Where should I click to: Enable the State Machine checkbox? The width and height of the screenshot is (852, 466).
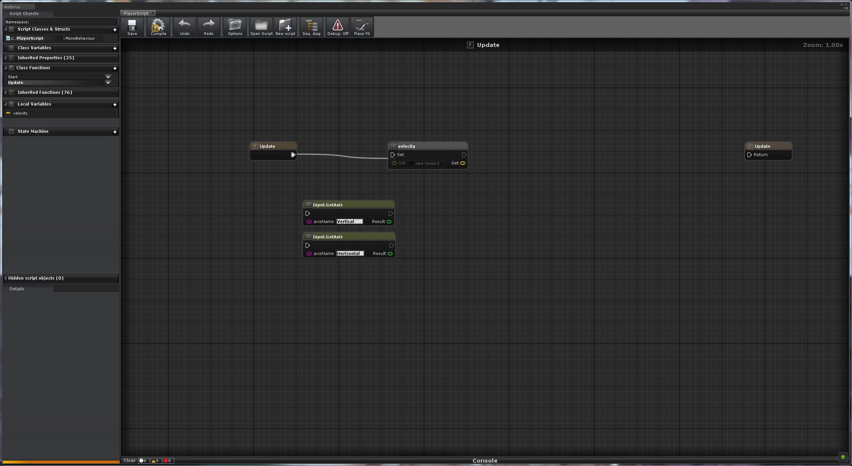[11, 131]
